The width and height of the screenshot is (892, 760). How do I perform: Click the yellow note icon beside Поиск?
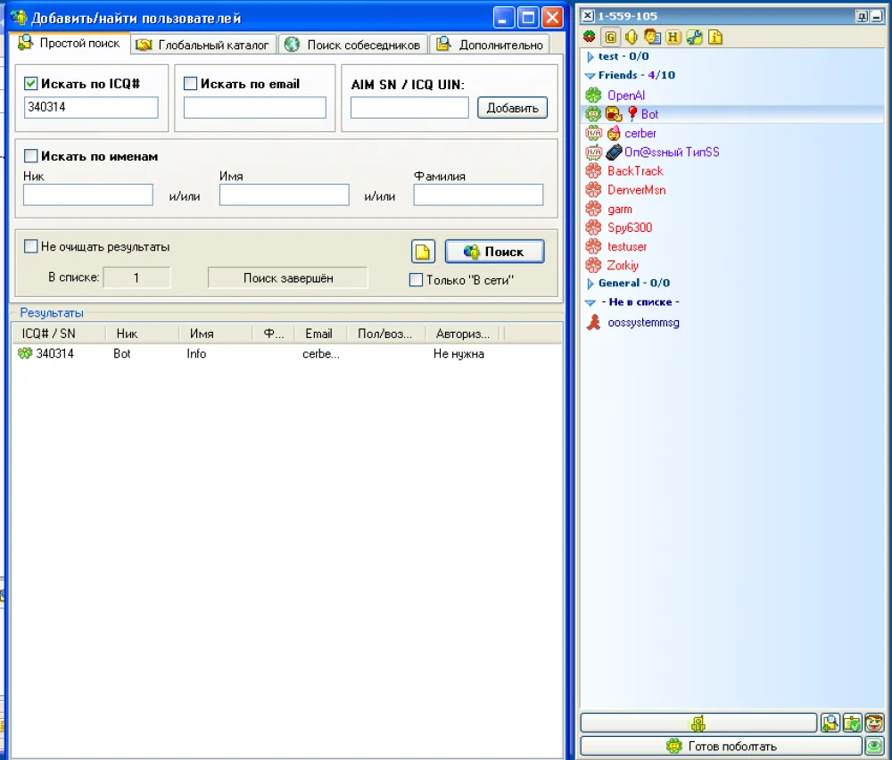423,252
